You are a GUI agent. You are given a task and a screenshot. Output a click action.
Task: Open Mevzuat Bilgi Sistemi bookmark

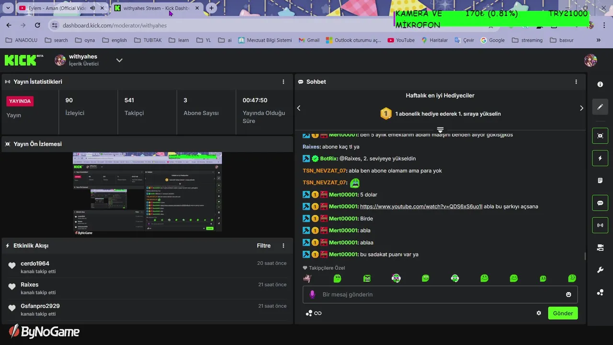(265, 40)
